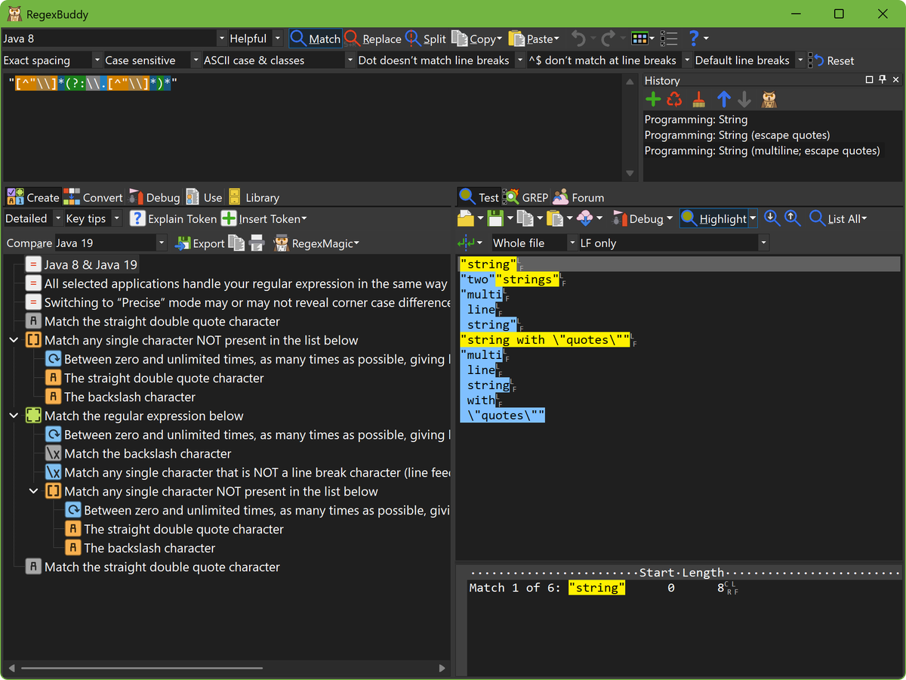
Task: Select 'Programming: String (escape quotes)' history entry
Action: pos(737,135)
